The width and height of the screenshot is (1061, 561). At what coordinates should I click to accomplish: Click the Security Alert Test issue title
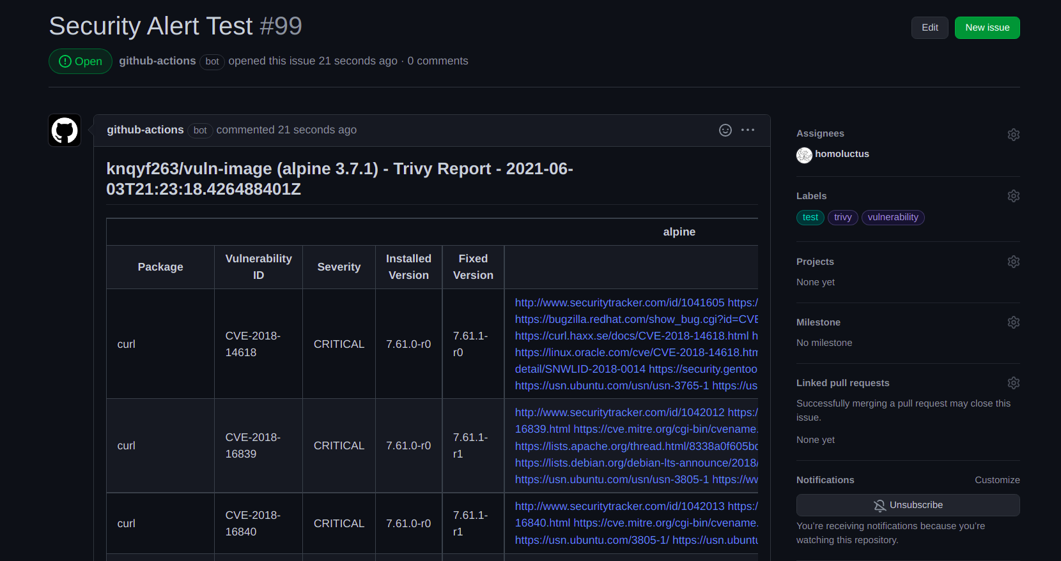[151, 26]
